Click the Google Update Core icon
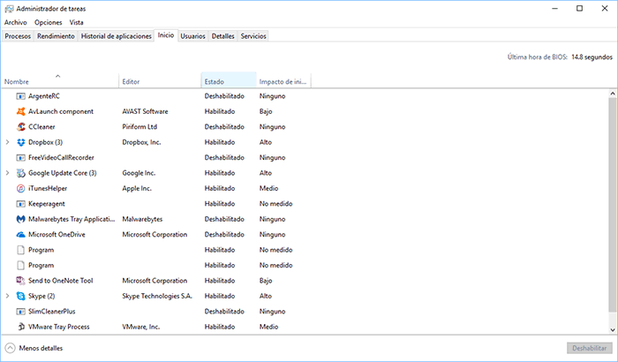The height and width of the screenshot is (362, 618). [x=20, y=173]
